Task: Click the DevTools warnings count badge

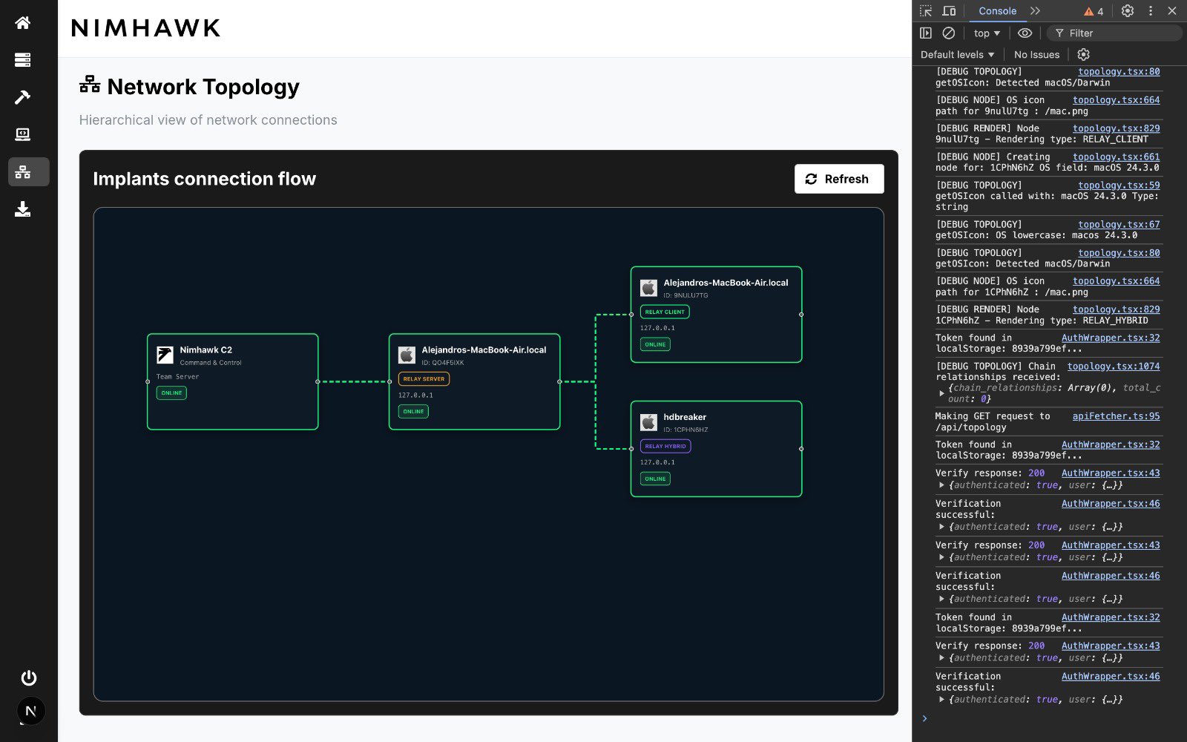Action: click(x=1094, y=11)
